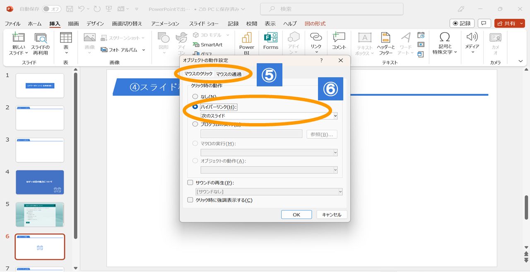This screenshot has height=272, width=530.
Task: Click the slide panel vertical scrollbar
Action: (x=75, y=156)
